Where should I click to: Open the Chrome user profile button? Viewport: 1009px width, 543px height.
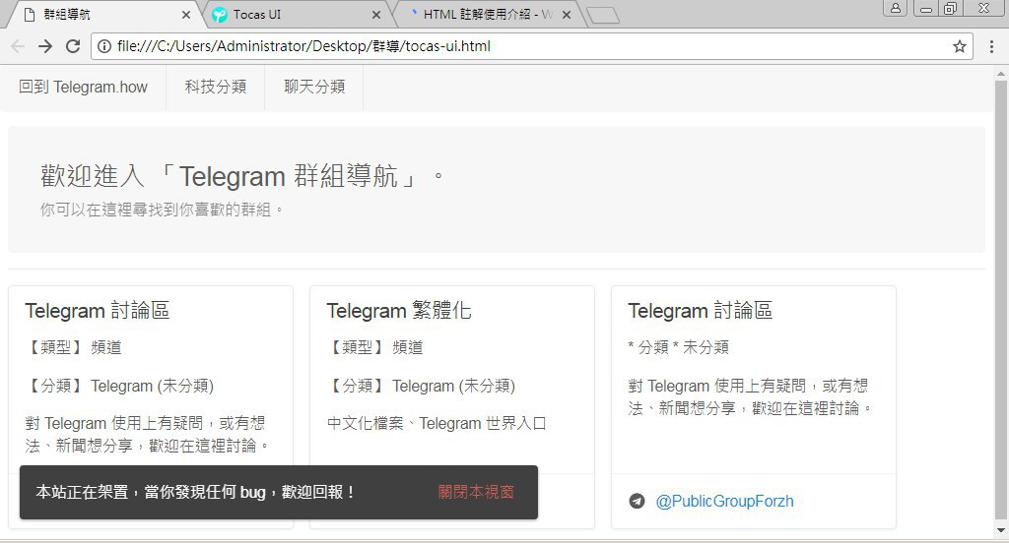tap(896, 9)
